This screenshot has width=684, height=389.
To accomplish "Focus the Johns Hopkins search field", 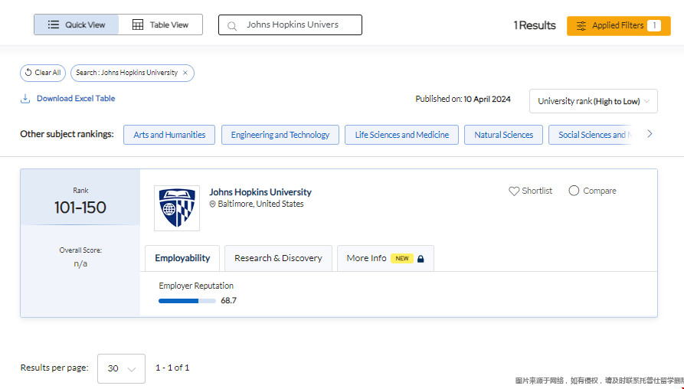I will pos(290,25).
